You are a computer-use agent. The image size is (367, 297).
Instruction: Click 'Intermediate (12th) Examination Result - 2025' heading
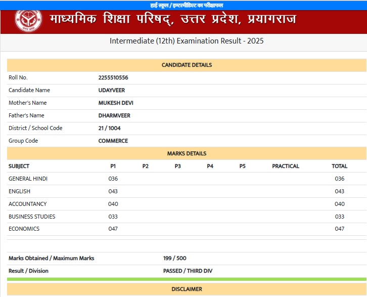pyautogui.click(x=187, y=41)
